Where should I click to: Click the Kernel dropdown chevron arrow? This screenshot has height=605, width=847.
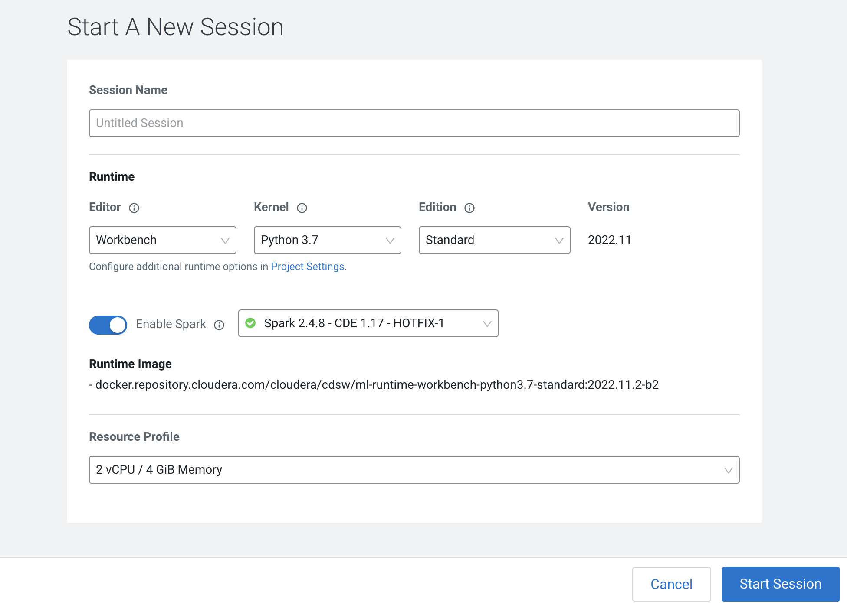click(390, 241)
